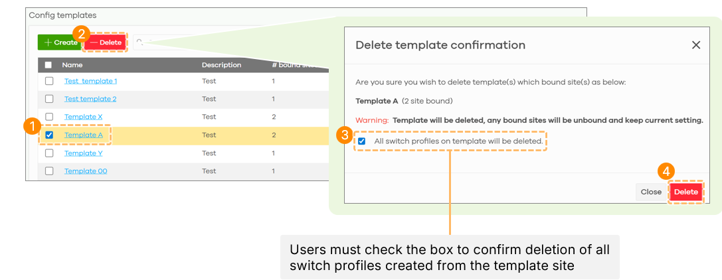Image resolution: width=722 pixels, height=280 pixels.
Task: Toggle the select-all checkbox in the table header
Action: 48,65
